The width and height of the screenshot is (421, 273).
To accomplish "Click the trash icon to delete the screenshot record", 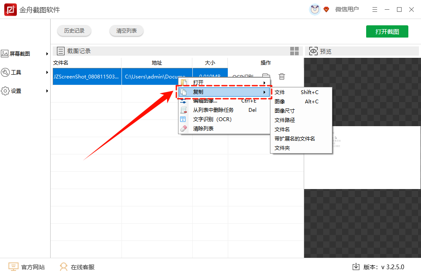I will (x=282, y=77).
